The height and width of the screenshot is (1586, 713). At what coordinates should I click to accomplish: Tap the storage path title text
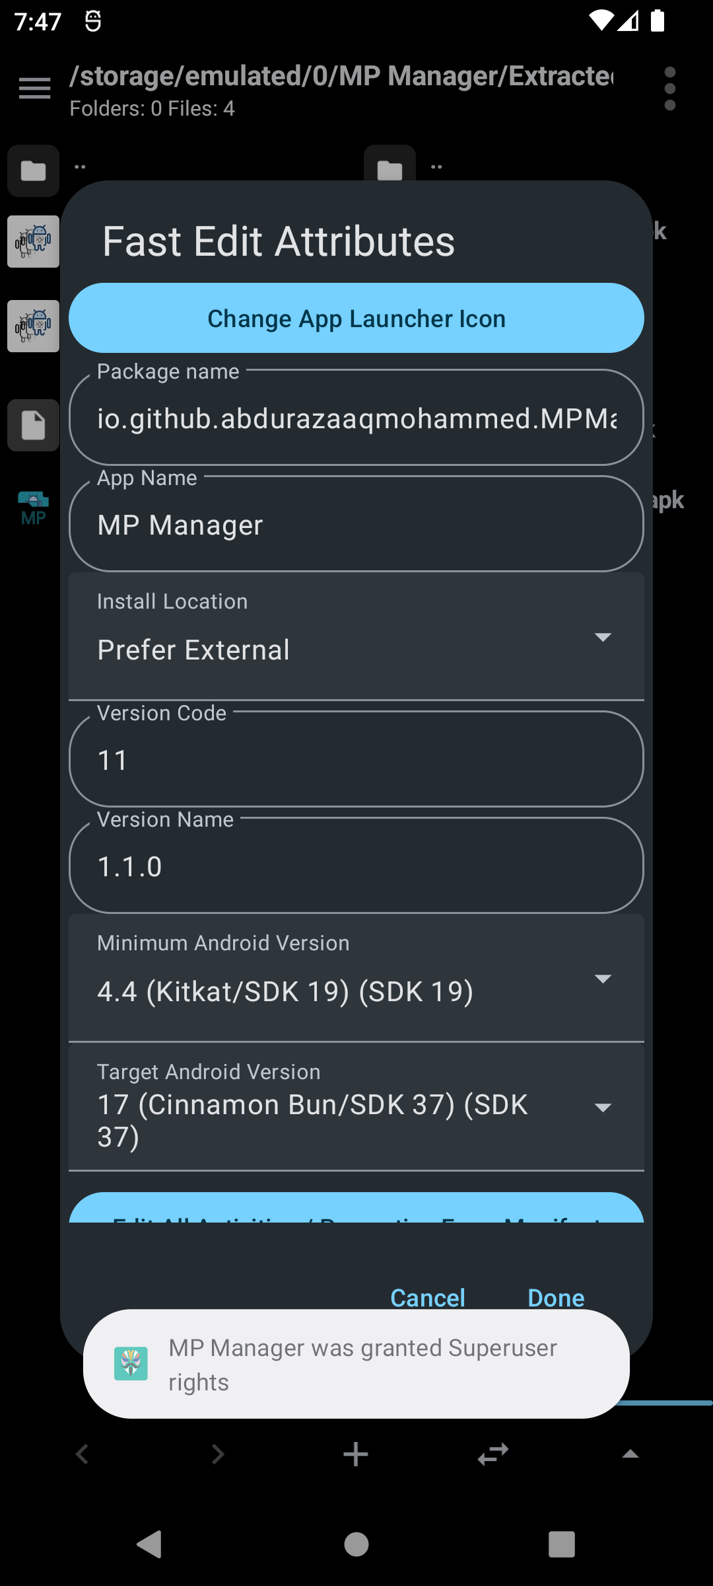341,76
